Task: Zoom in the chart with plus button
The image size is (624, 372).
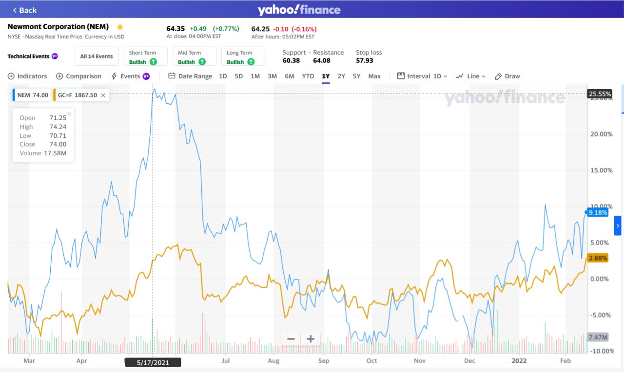Action: coord(311,339)
